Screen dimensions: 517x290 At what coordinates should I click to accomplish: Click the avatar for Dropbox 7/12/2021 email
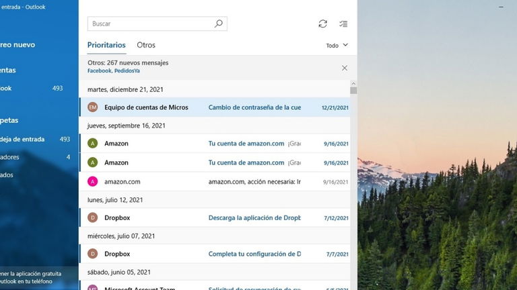93,217
